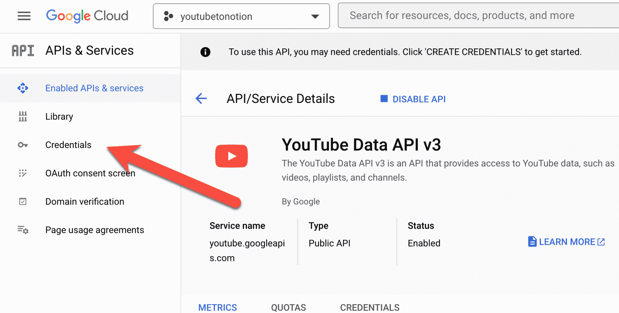Select the Enabled APIs & services icon
The height and width of the screenshot is (313, 619).
[22, 88]
